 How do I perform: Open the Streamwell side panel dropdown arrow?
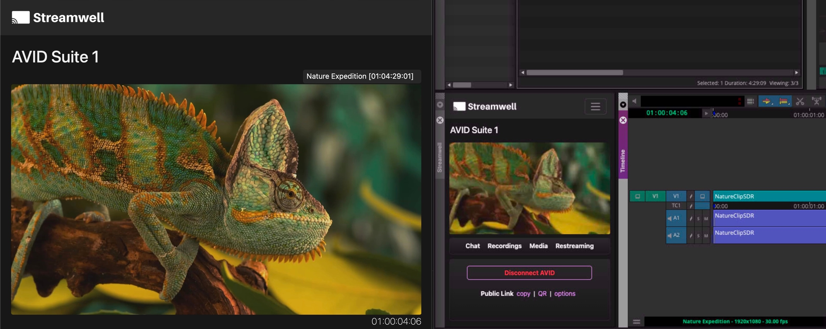[x=440, y=105]
